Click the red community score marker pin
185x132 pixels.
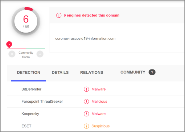9,44
